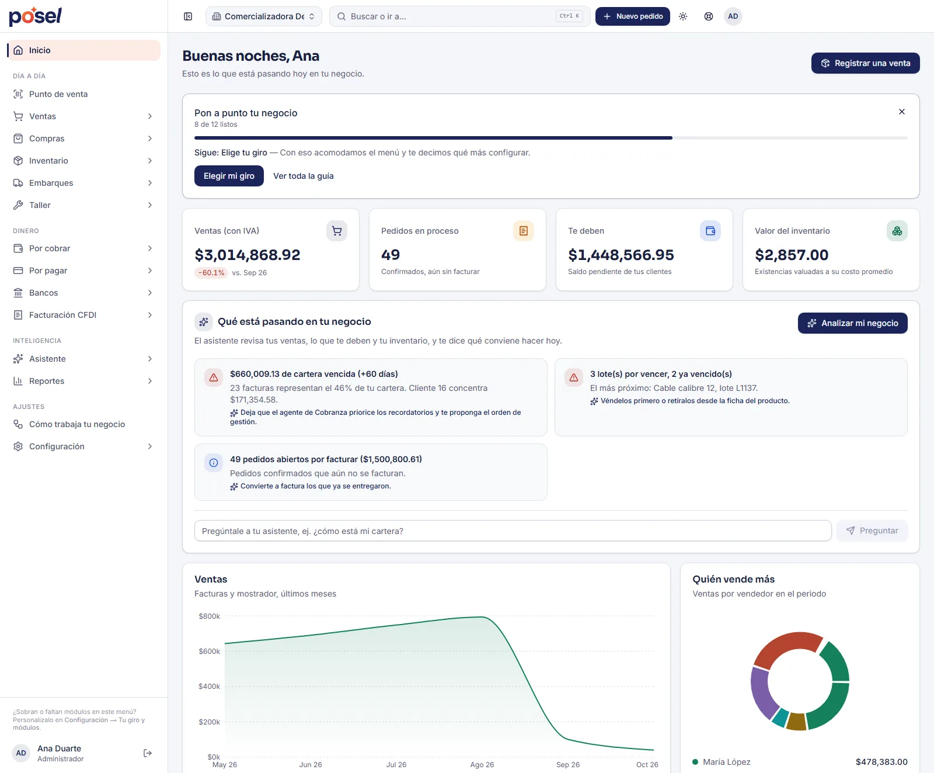Open the Comercializadora company selector dropdown

click(x=264, y=16)
